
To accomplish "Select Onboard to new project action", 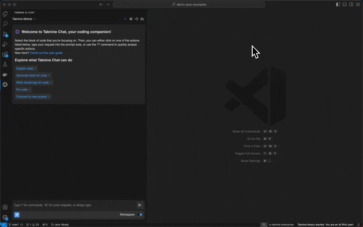I will (x=33, y=96).
